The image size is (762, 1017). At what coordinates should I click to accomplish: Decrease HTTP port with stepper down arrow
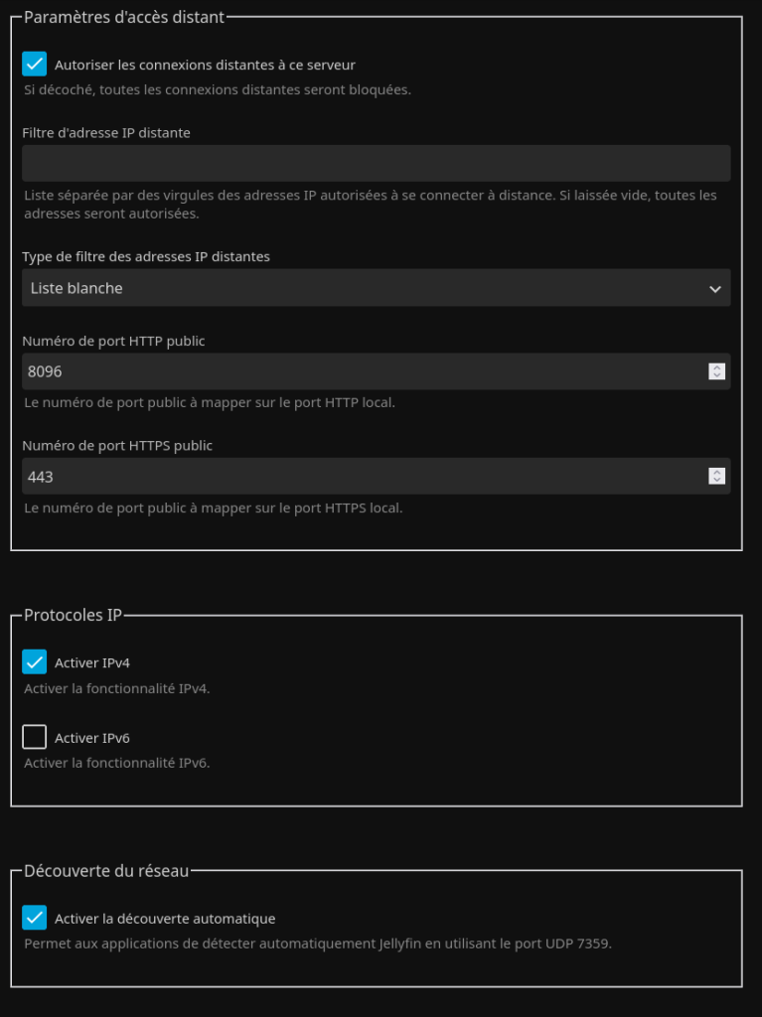[x=716, y=376]
